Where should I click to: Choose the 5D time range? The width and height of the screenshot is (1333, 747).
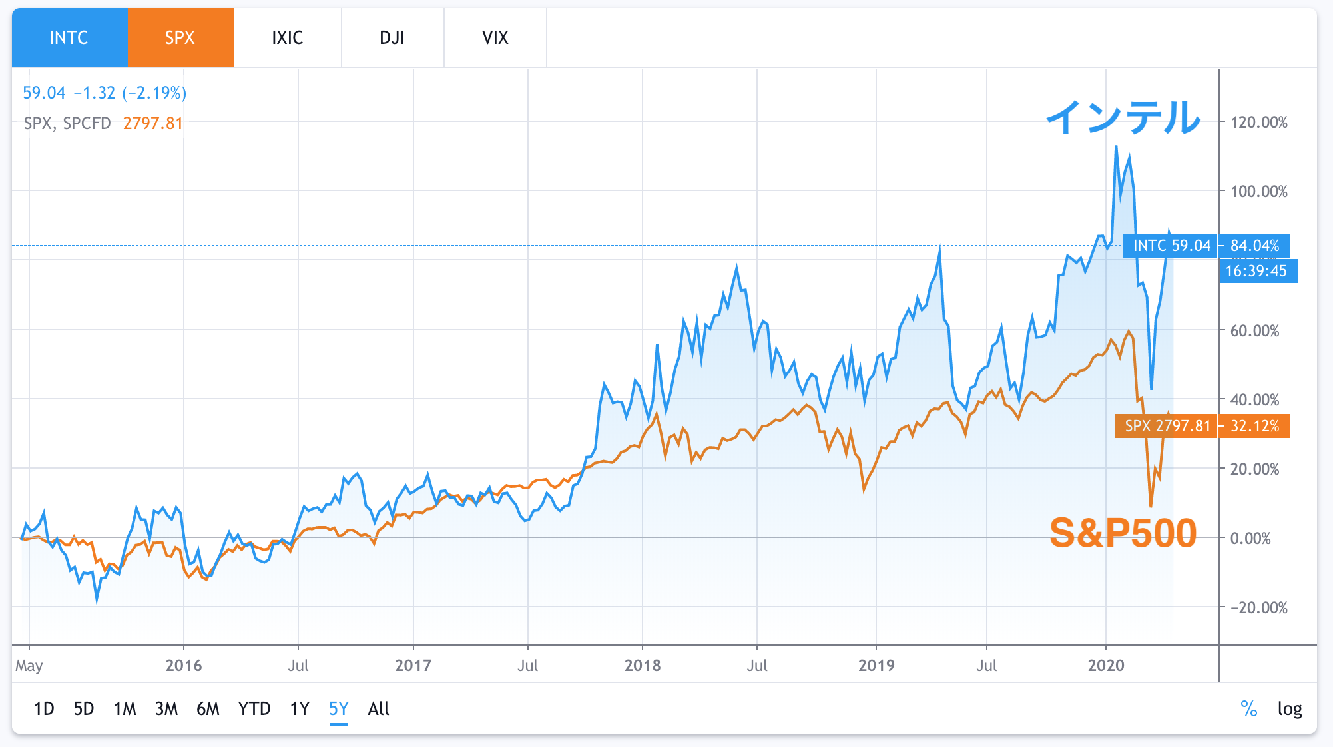84,709
